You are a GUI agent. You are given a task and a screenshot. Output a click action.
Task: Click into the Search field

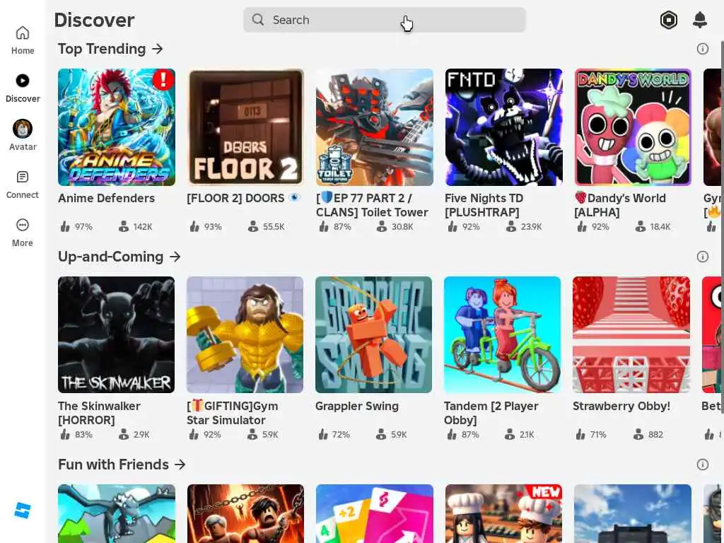[x=384, y=20]
